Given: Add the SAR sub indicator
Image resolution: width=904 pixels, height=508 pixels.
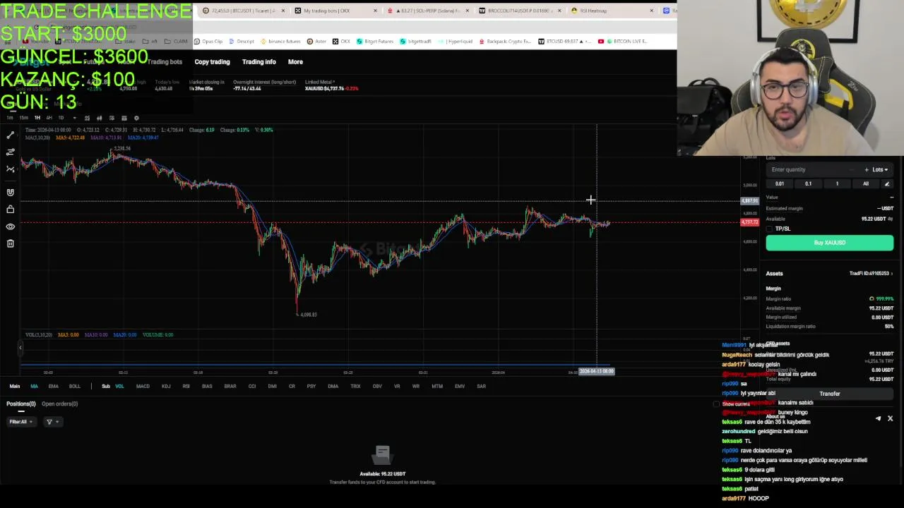Looking at the screenshot, I should coord(481,386).
